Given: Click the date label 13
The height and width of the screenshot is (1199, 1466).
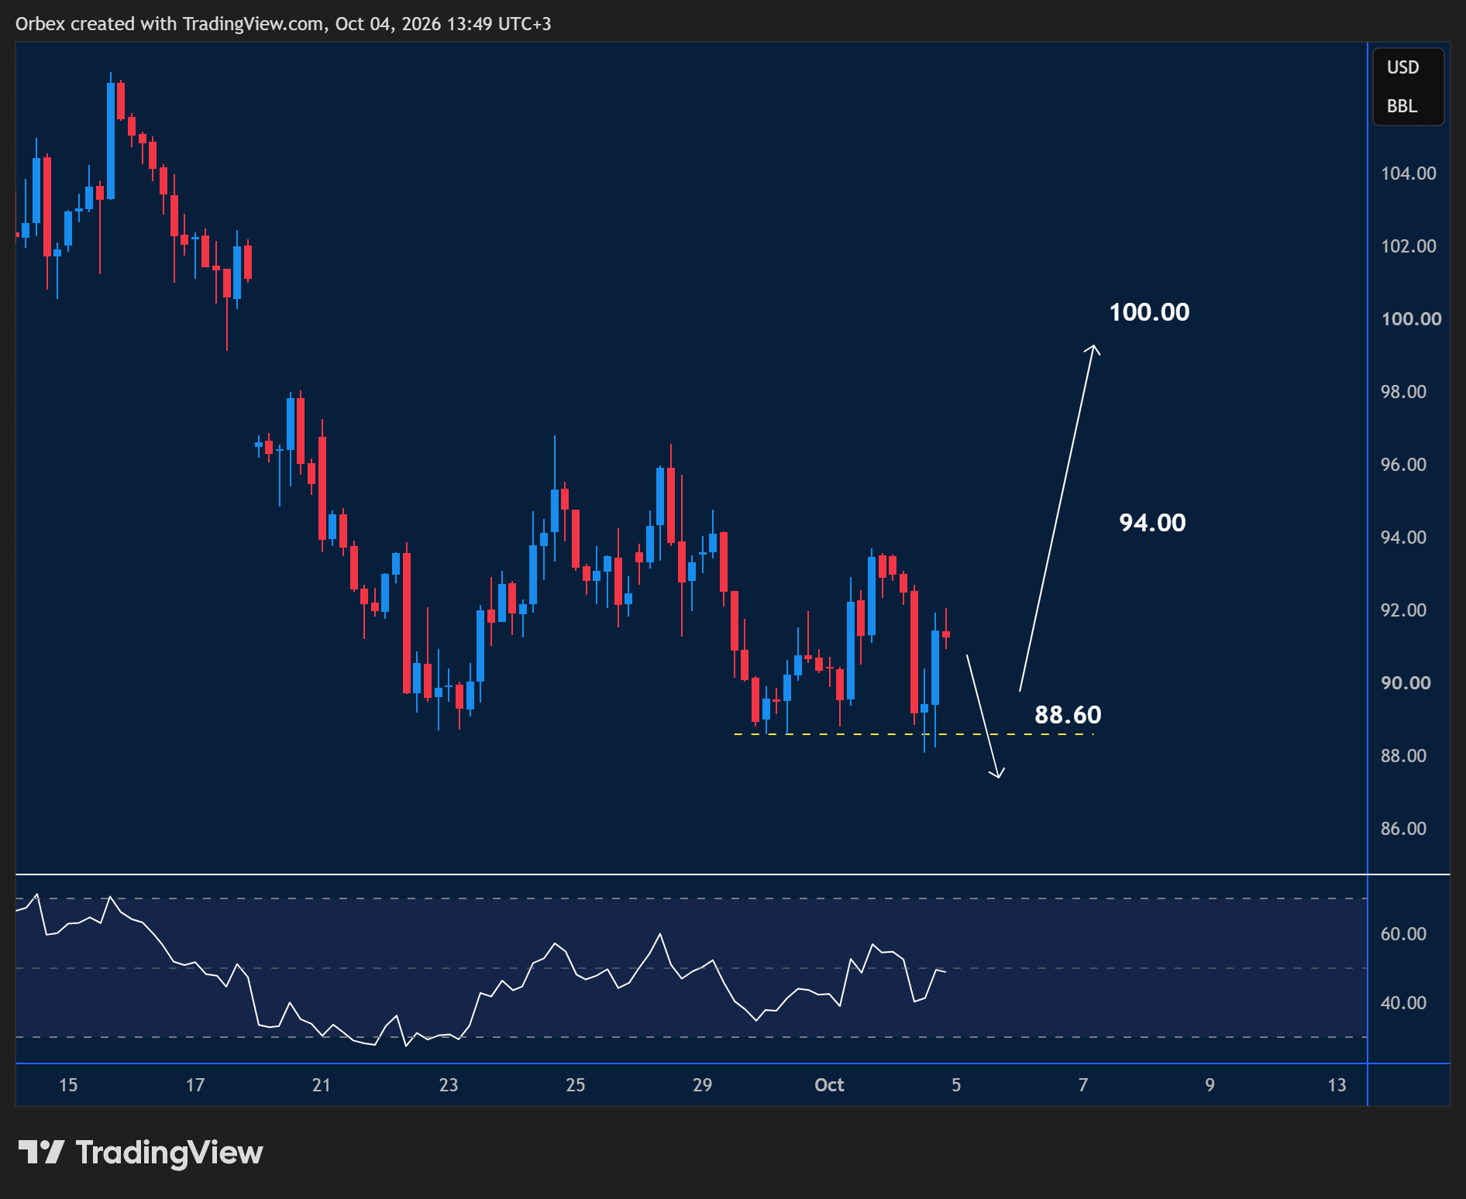Looking at the screenshot, I should (1337, 1085).
